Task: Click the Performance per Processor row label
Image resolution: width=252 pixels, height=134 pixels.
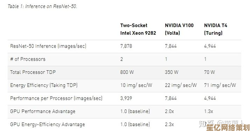Action: [x=56, y=98]
